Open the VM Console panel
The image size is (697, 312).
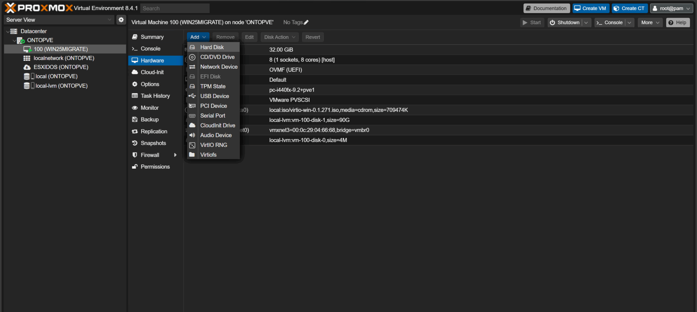click(x=156, y=49)
